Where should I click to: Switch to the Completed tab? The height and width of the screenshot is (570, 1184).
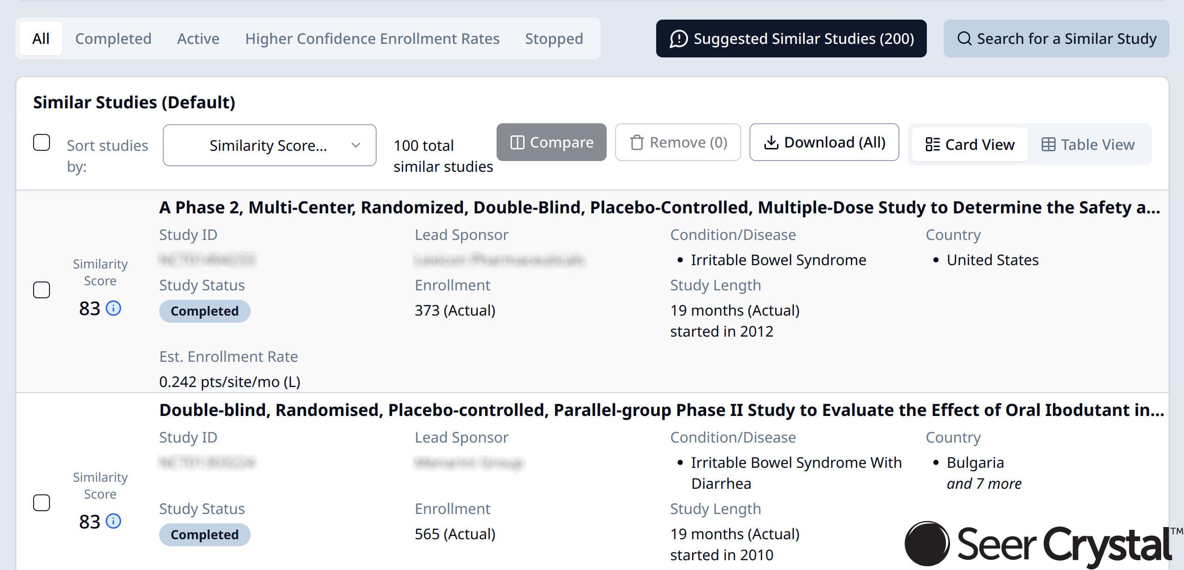[113, 39]
